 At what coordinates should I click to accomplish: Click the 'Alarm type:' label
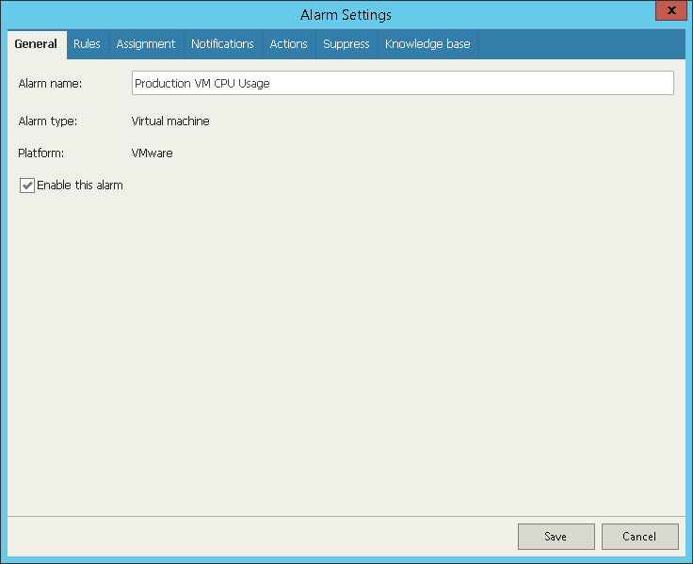point(48,121)
